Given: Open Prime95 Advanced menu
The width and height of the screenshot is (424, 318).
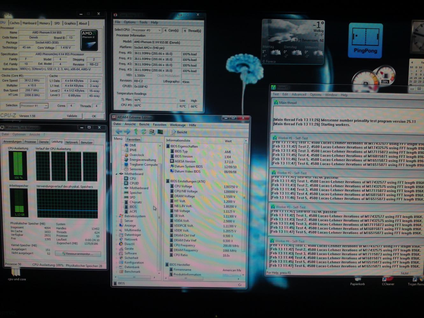Looking at the screenshot, I should (299, 94).
